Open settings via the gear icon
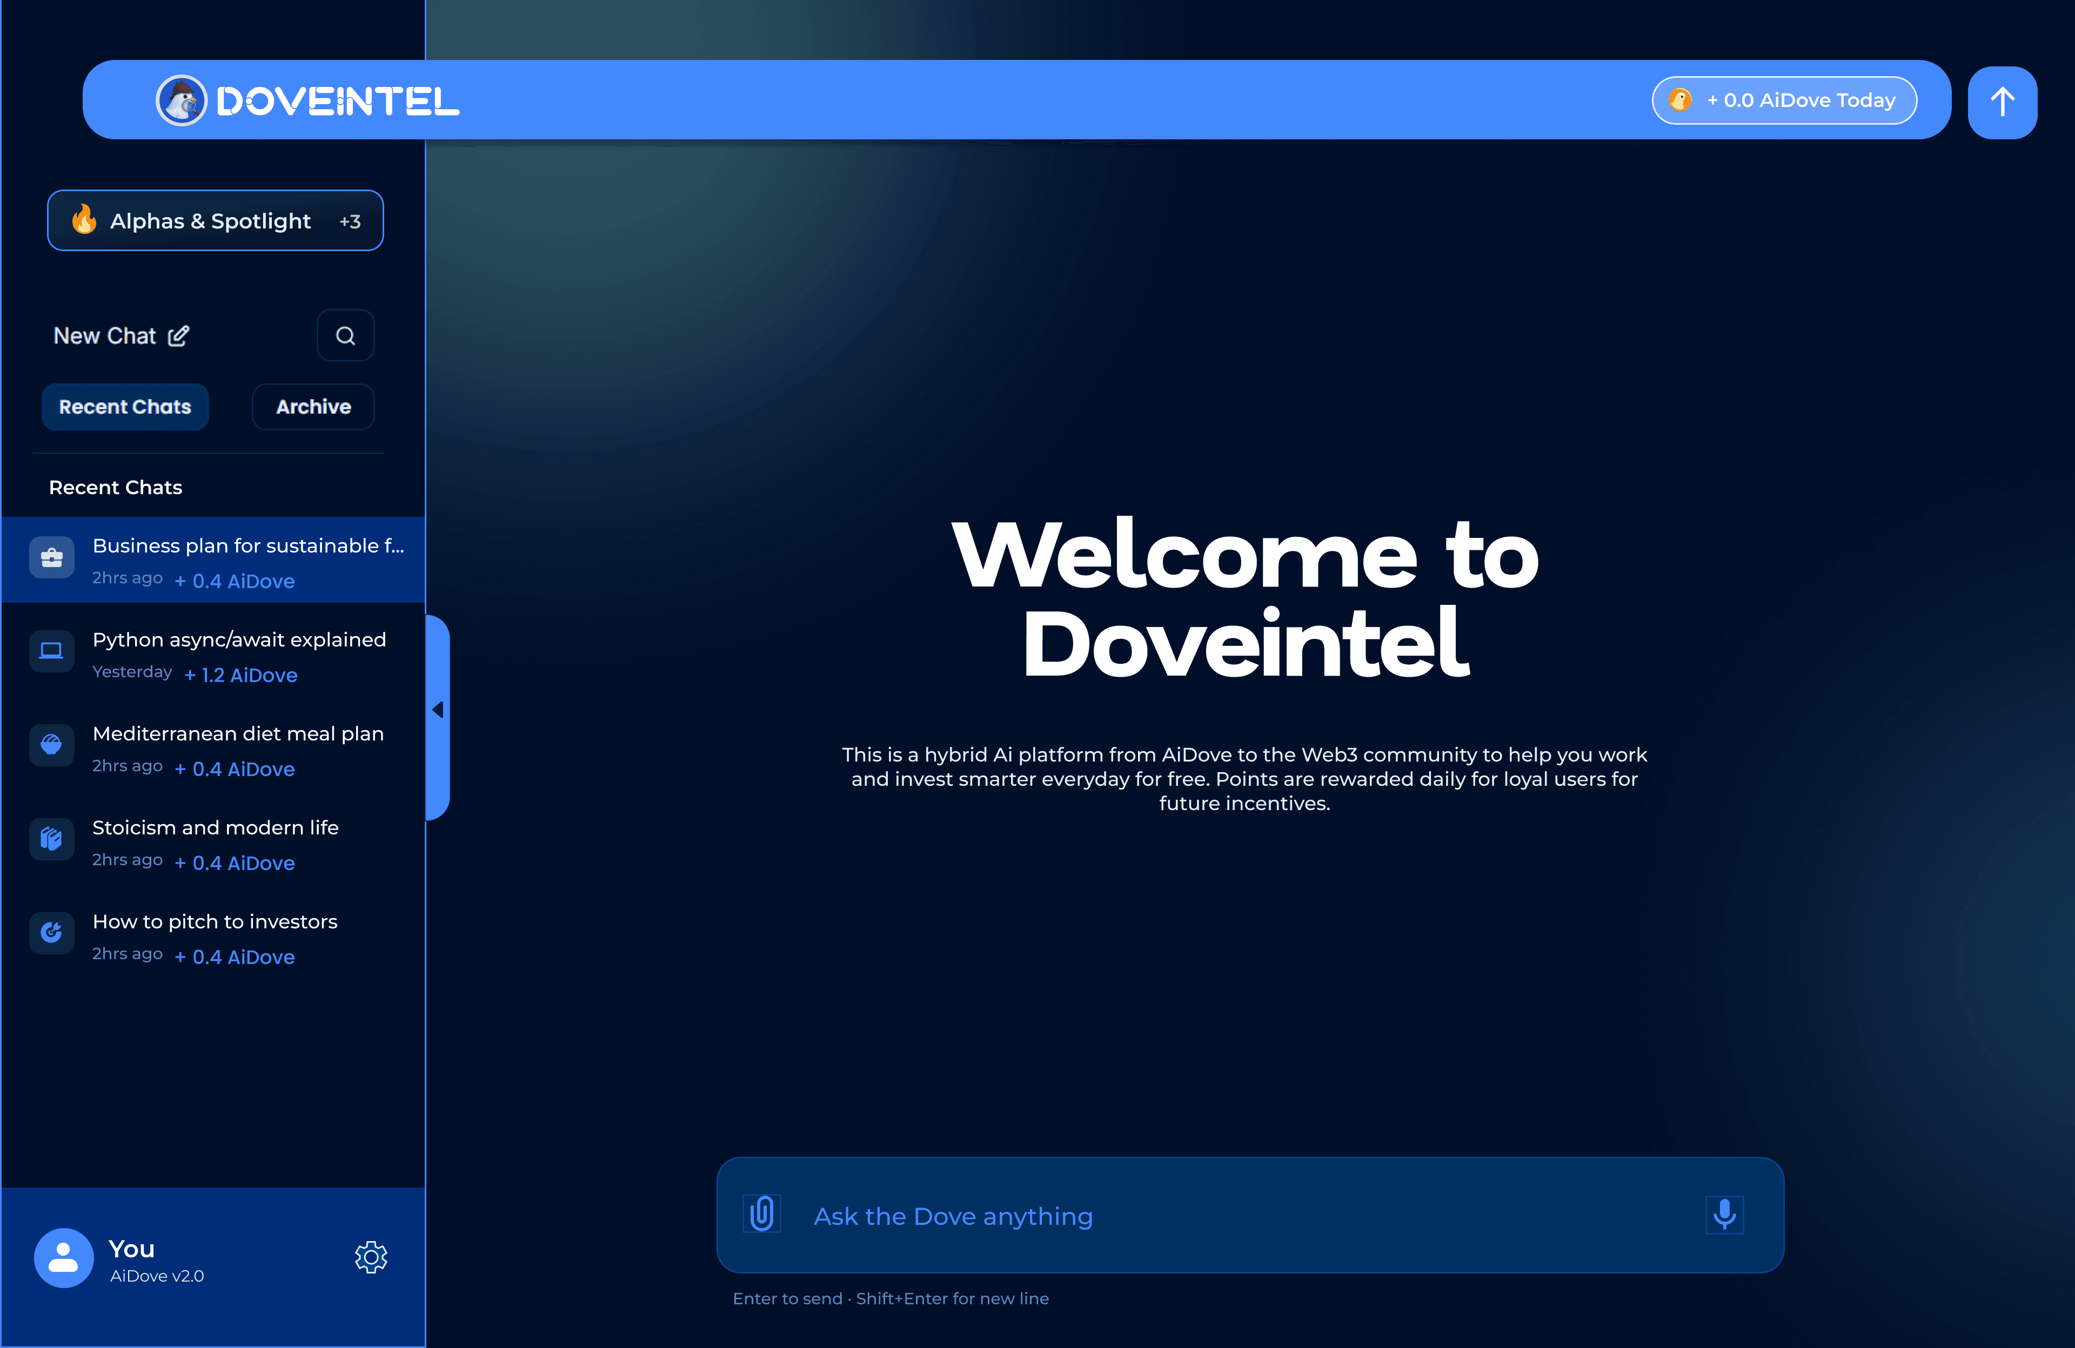This screenshot has width=2075, height=1348. (x=371, y=1257)
